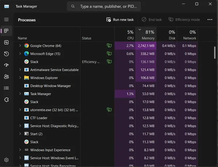Viewport: 218px width, 167px height.
Task: Open Task Manager settings gear
Action: click(7, 160)
